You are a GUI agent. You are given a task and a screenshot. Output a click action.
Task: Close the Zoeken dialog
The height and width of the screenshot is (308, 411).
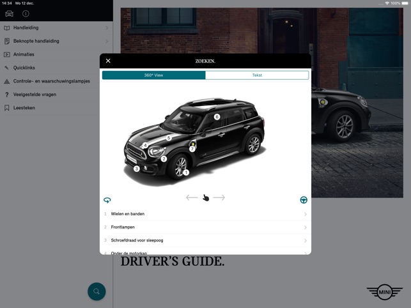coord(108,61)
